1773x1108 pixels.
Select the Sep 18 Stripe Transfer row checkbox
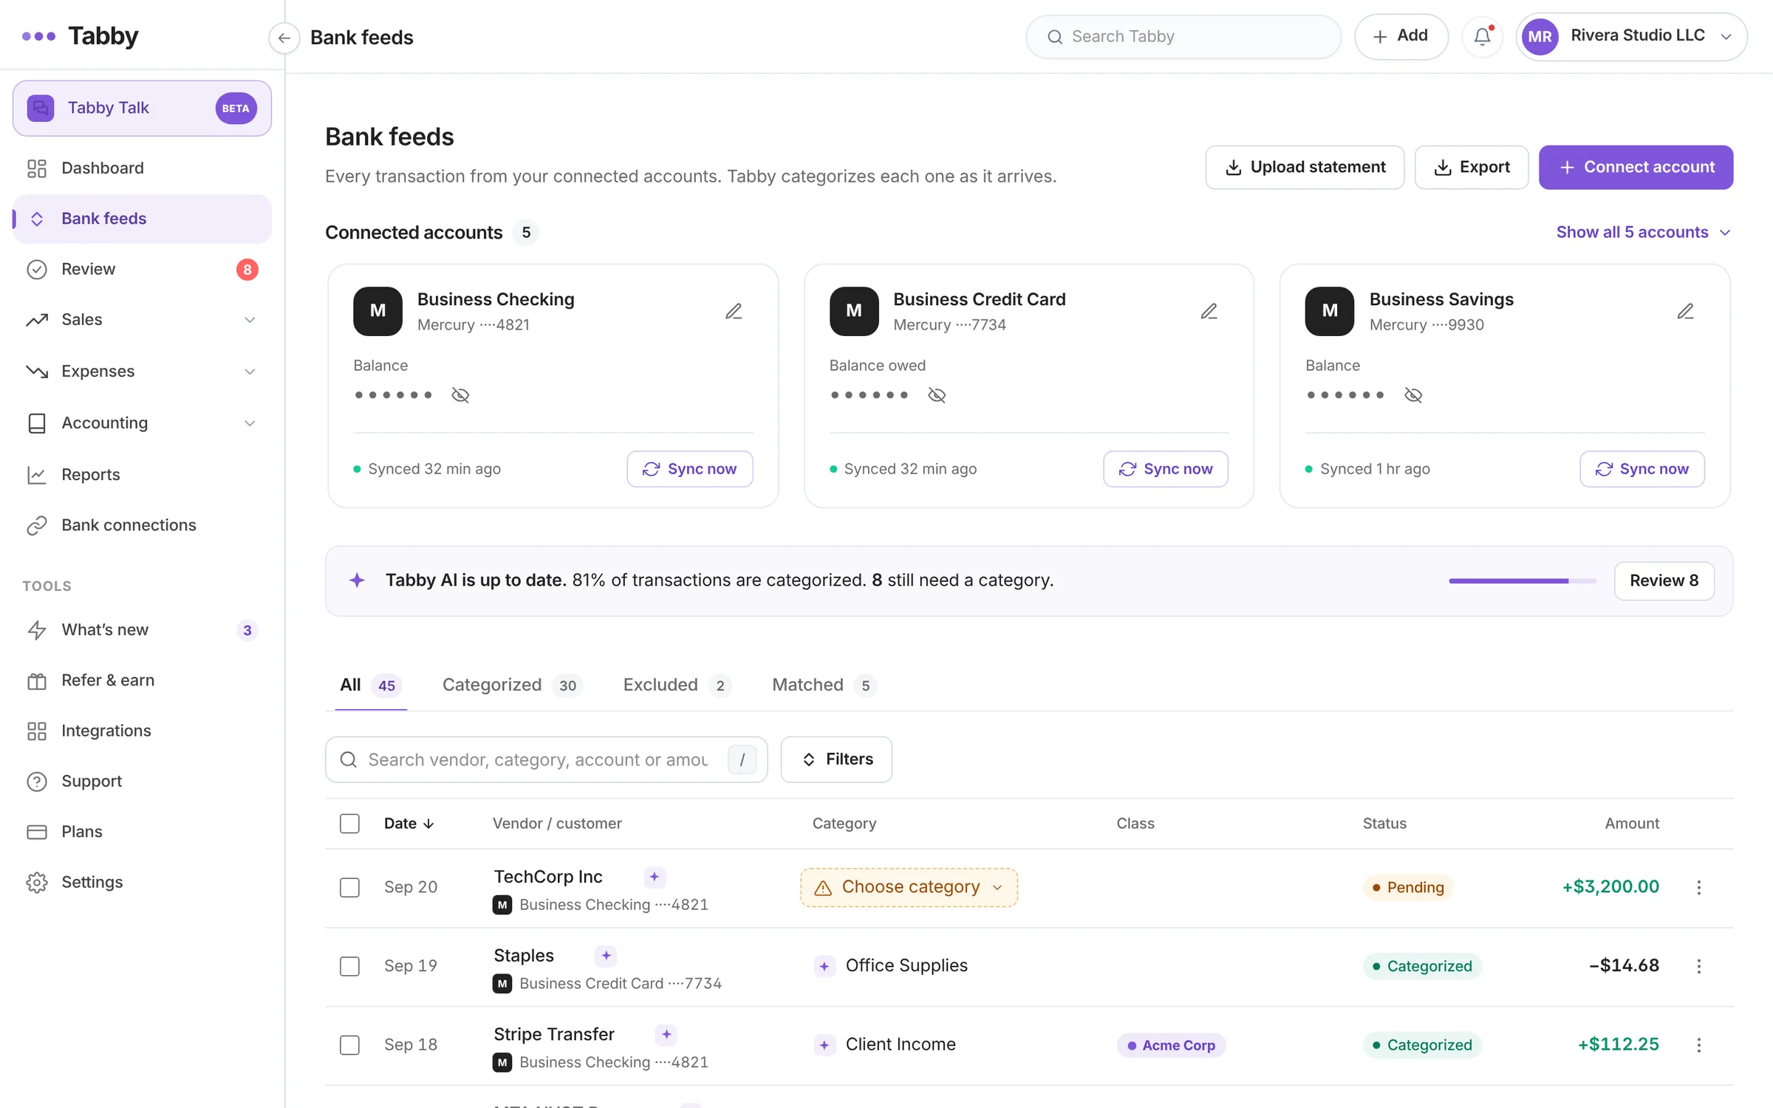point(349,1045)
